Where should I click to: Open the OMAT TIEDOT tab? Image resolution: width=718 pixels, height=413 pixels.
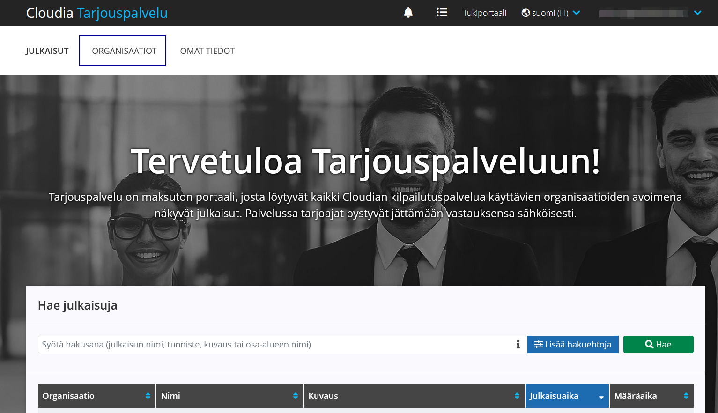[207, 51]
